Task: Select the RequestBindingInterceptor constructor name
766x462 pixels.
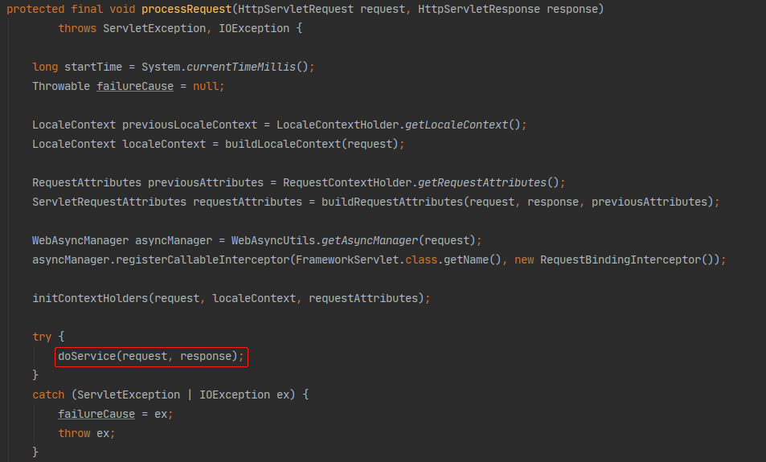Action: (x=623, y=260)
